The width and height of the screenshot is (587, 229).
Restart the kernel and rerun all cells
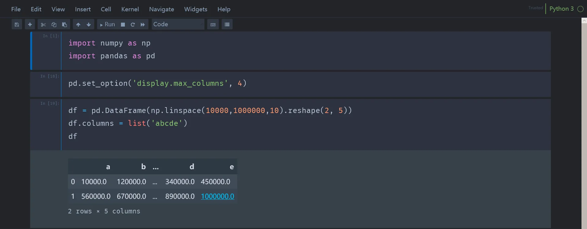click(x=143, y=24)
